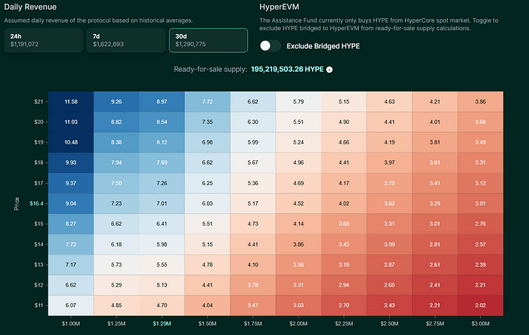Select the 7d daily revenue option
This screenshot has width=529, height=335.
(126, 40)
